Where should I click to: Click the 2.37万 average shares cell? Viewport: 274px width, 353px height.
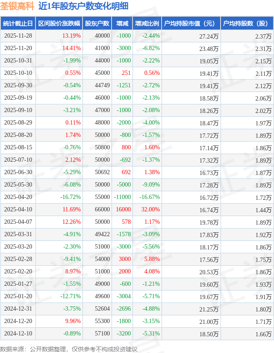pyautogui.click(x=263, y=36)
